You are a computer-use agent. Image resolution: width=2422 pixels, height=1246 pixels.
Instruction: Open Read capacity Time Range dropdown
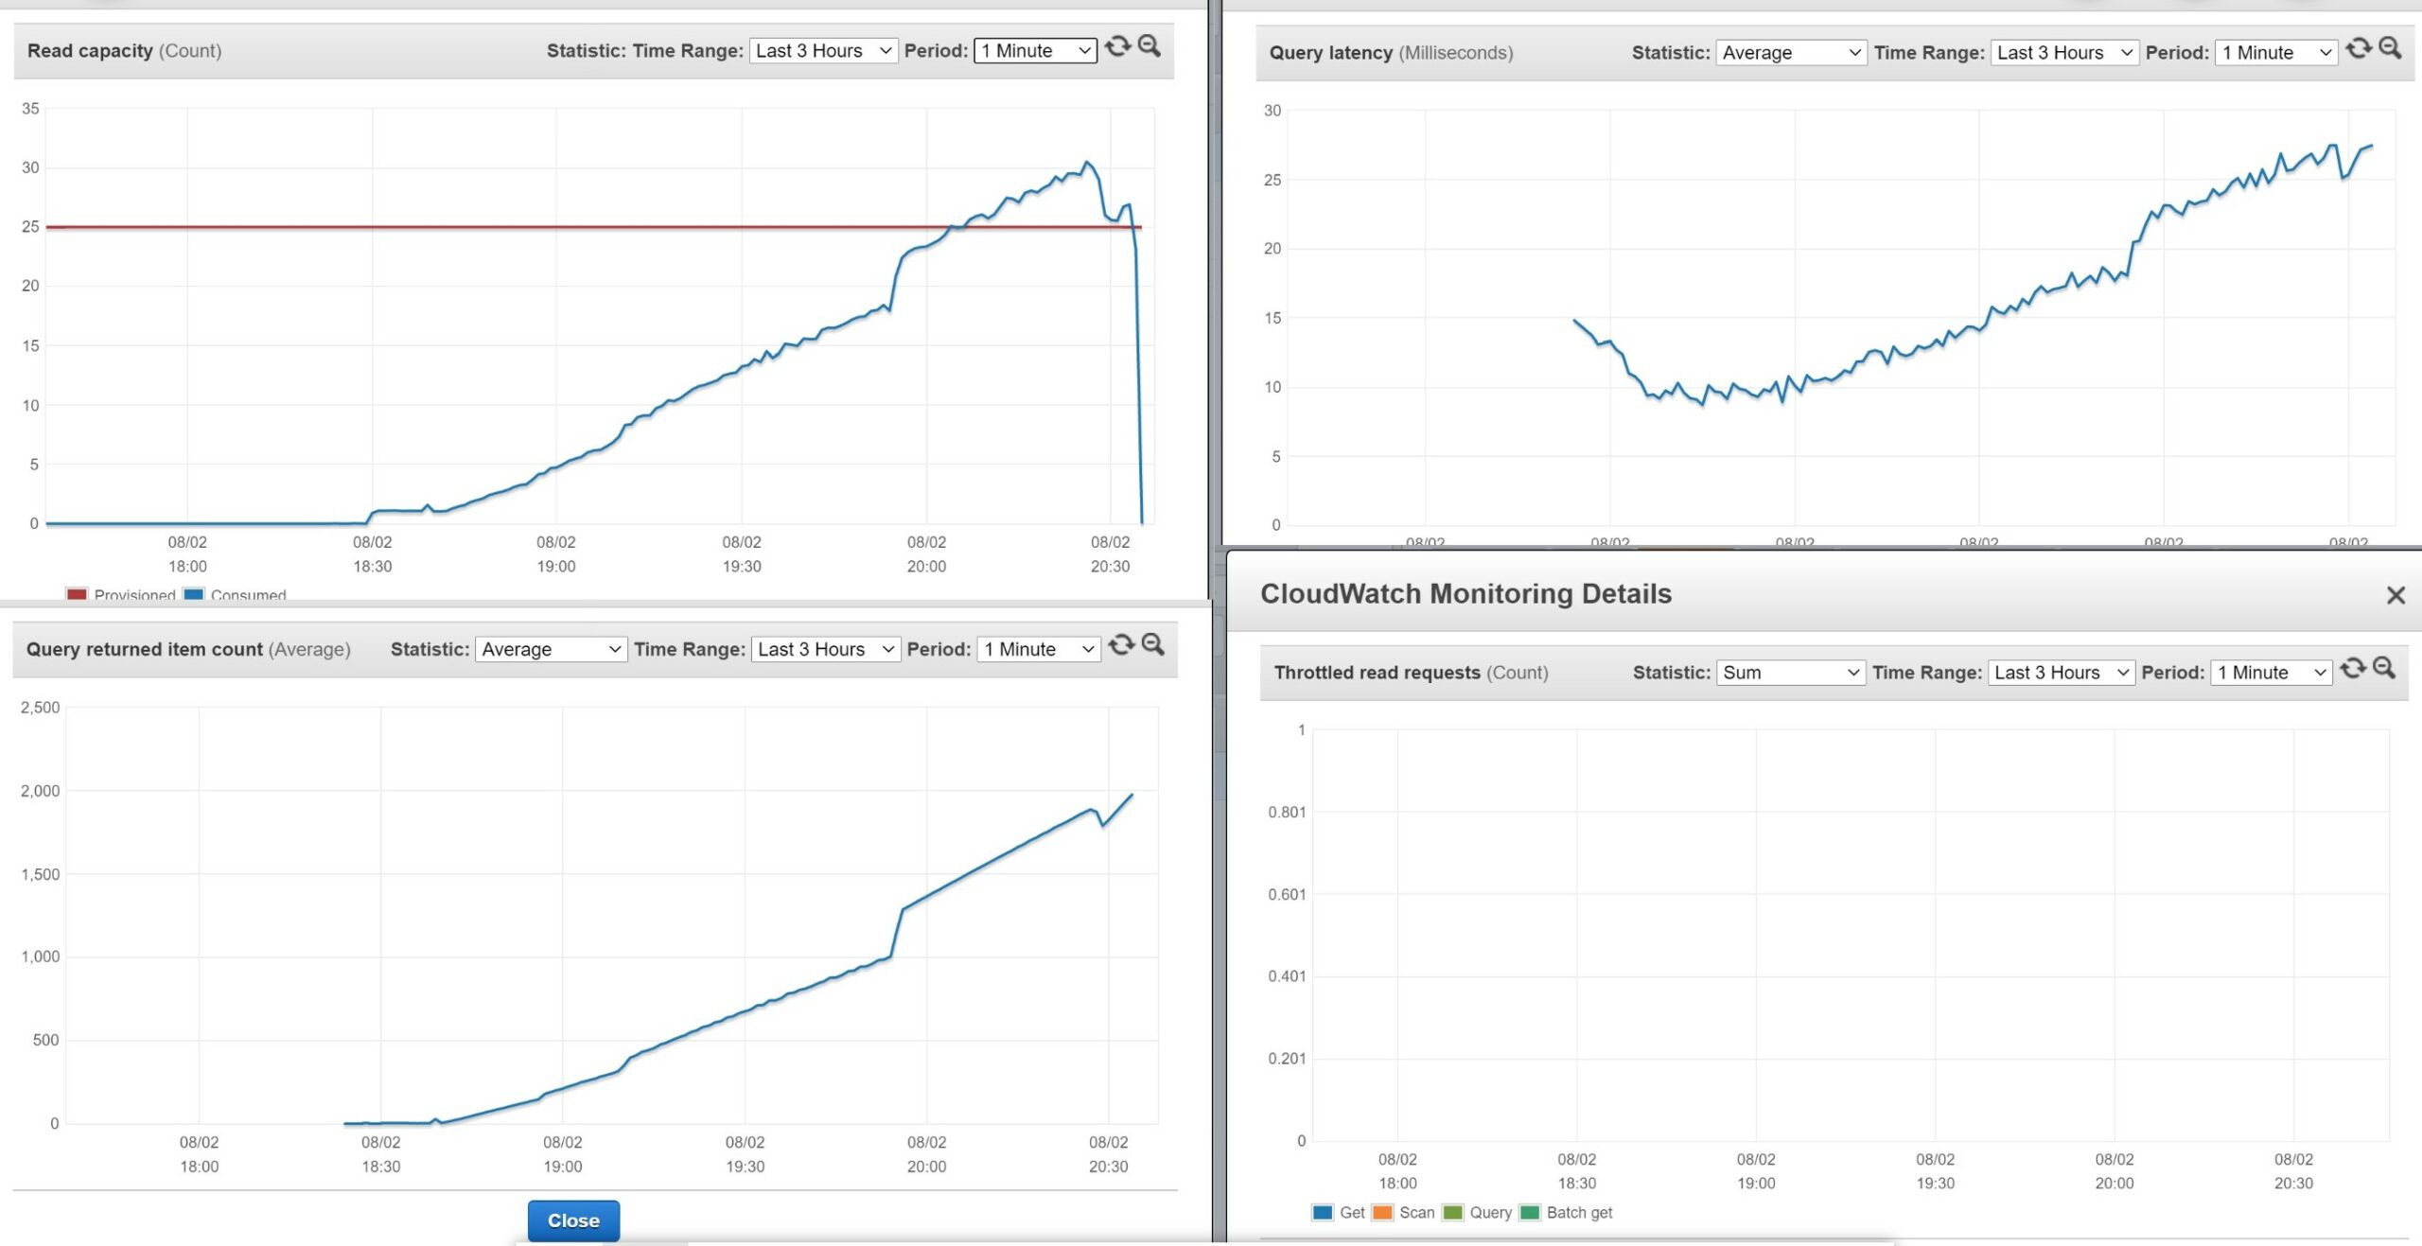tap(823, 51)
